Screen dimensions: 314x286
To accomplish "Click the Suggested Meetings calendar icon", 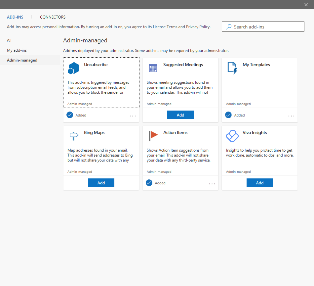I will click(153, 68).
